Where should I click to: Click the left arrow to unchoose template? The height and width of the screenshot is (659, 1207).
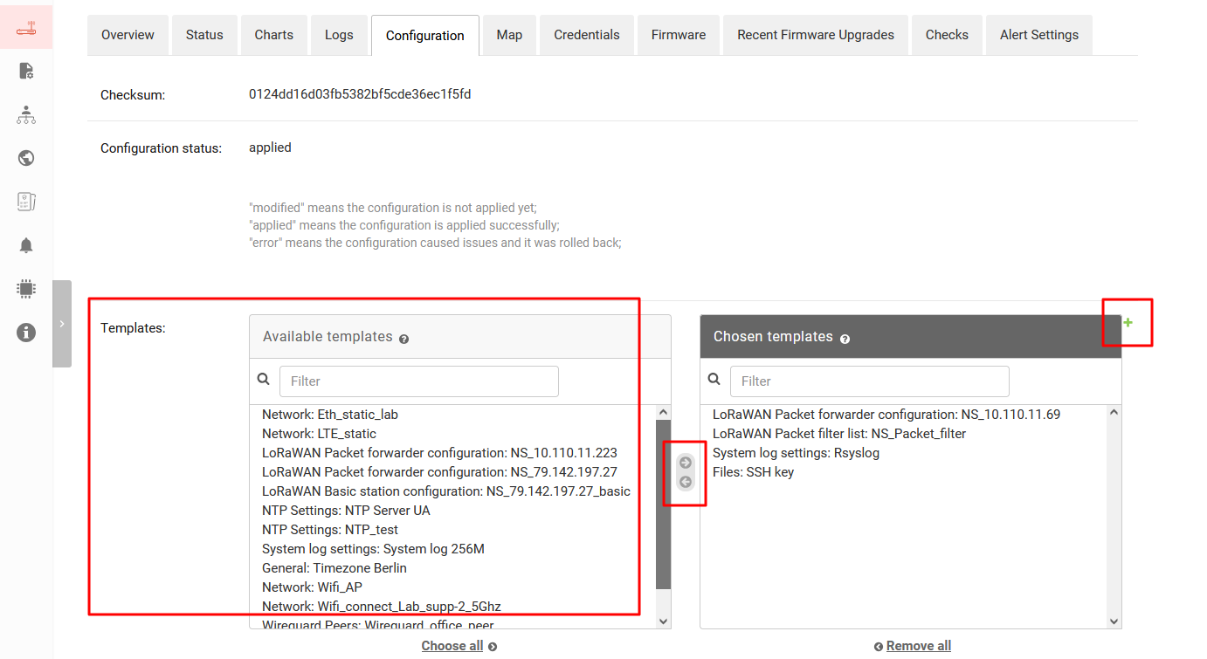(x=686, y=482)
